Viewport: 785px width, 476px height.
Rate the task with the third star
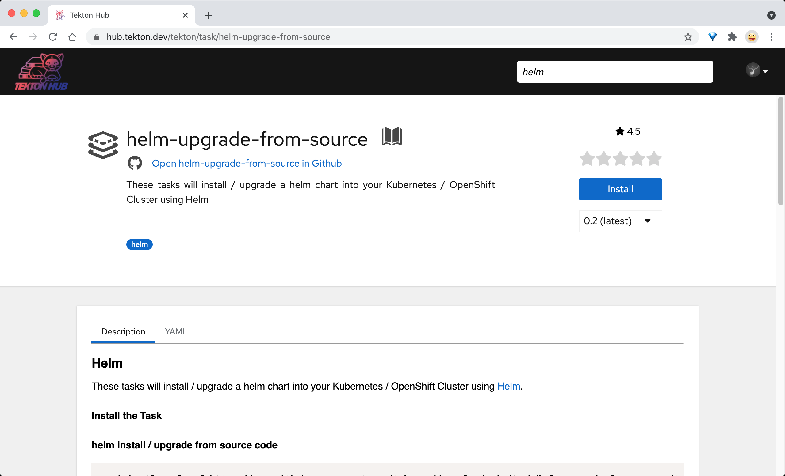(x=620, y=158)
